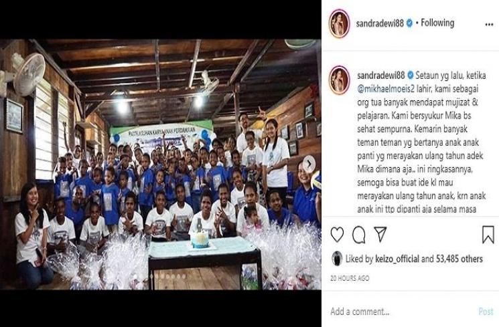Click the group photo of the children
This screenshot has height=327, width=499.
click(x=160, y=165)
